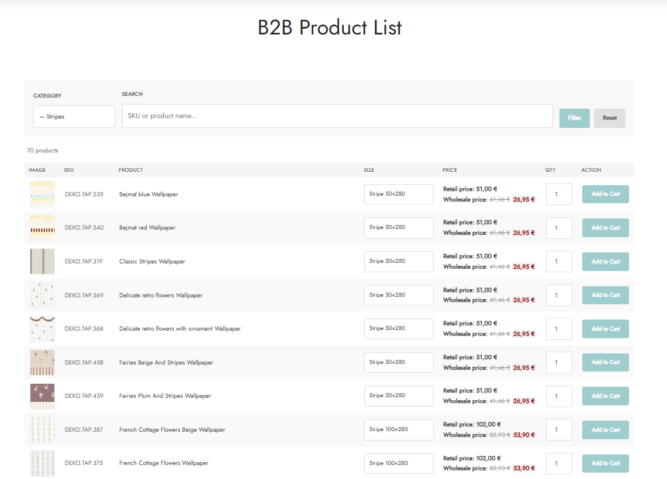The image size is (667, 479).
Task: Click SKU text DEKO.TAP.540
Action: click(84, 228)
